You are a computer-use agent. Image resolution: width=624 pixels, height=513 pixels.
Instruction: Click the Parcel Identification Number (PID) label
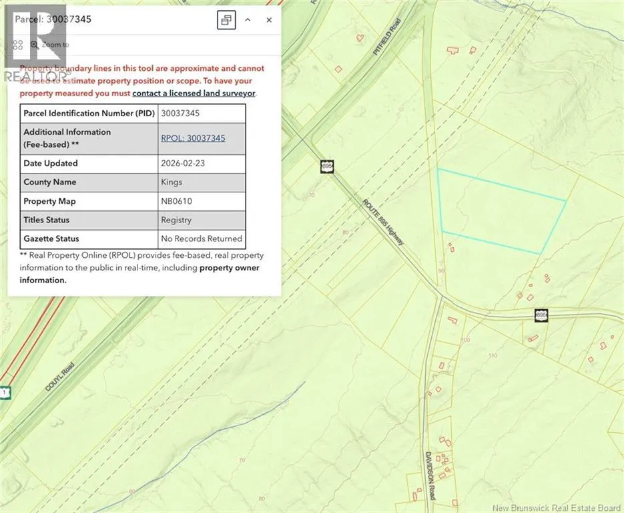(89, 114)
